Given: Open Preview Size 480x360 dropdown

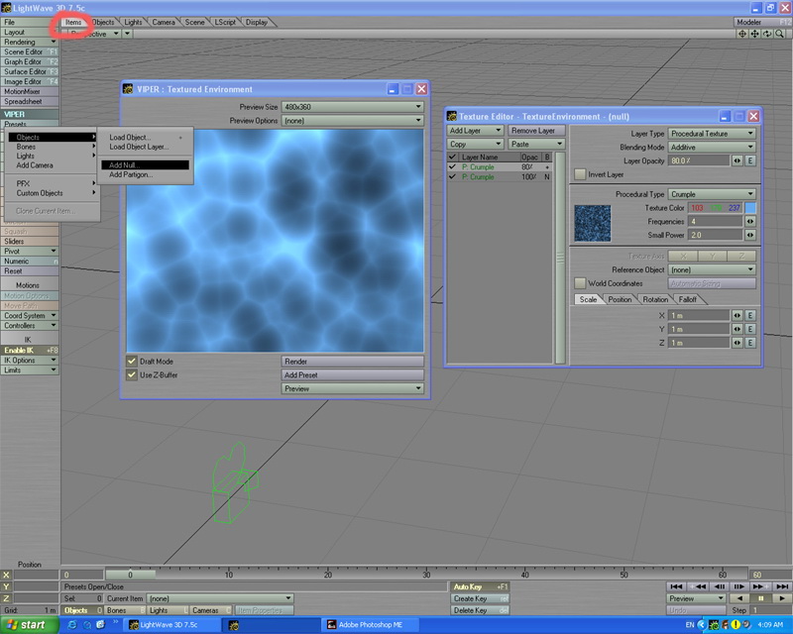Looking at the screenshot, I should 352,107.
